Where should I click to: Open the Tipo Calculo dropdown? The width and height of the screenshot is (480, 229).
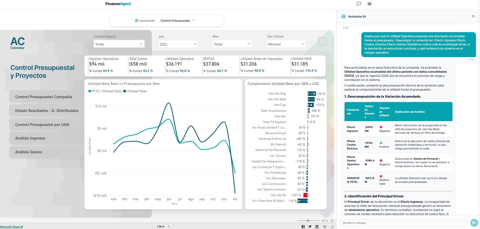coord(286,44)
